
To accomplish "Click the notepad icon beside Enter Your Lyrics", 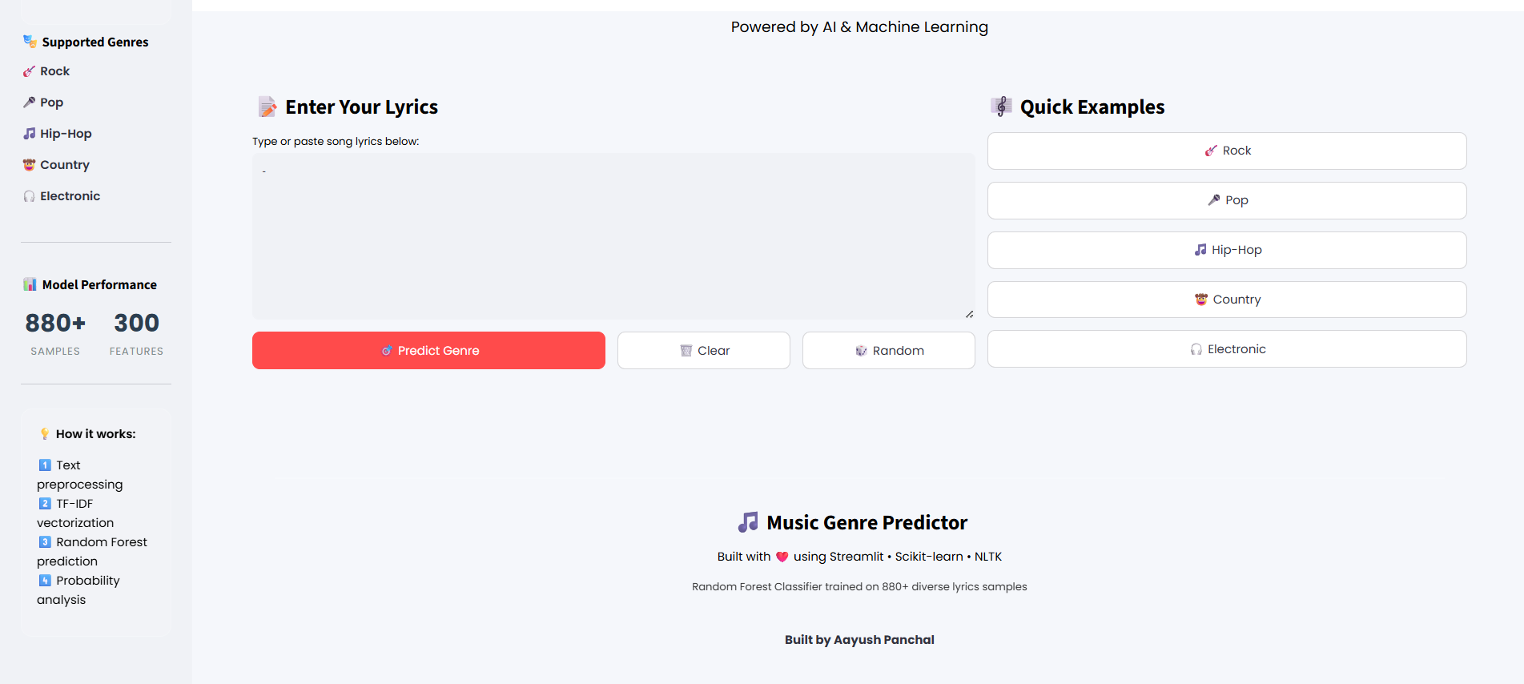I will [x=267, y=107].
